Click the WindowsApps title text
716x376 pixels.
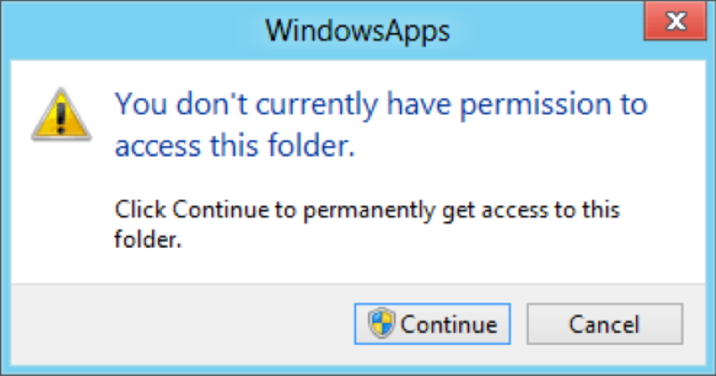(357, 31)
